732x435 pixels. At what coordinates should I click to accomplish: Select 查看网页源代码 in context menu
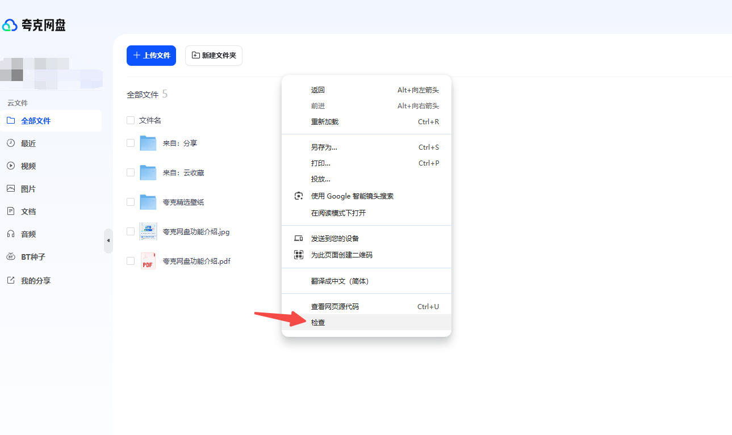pyautogui.click(x=334, y=306)
